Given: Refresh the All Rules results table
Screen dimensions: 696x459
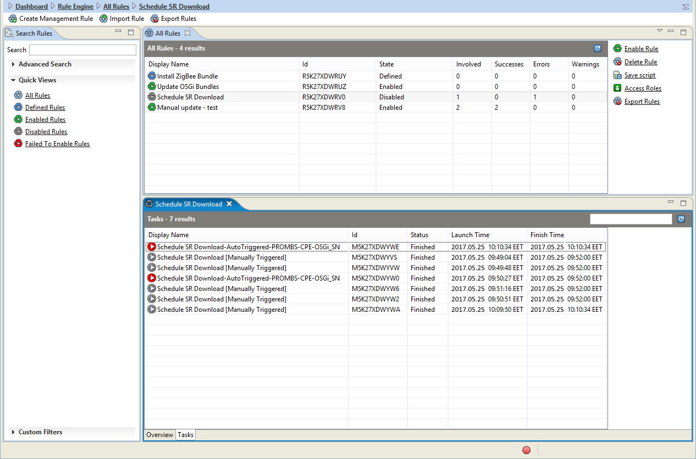Looking at the screenshot, I should (598, 48).
